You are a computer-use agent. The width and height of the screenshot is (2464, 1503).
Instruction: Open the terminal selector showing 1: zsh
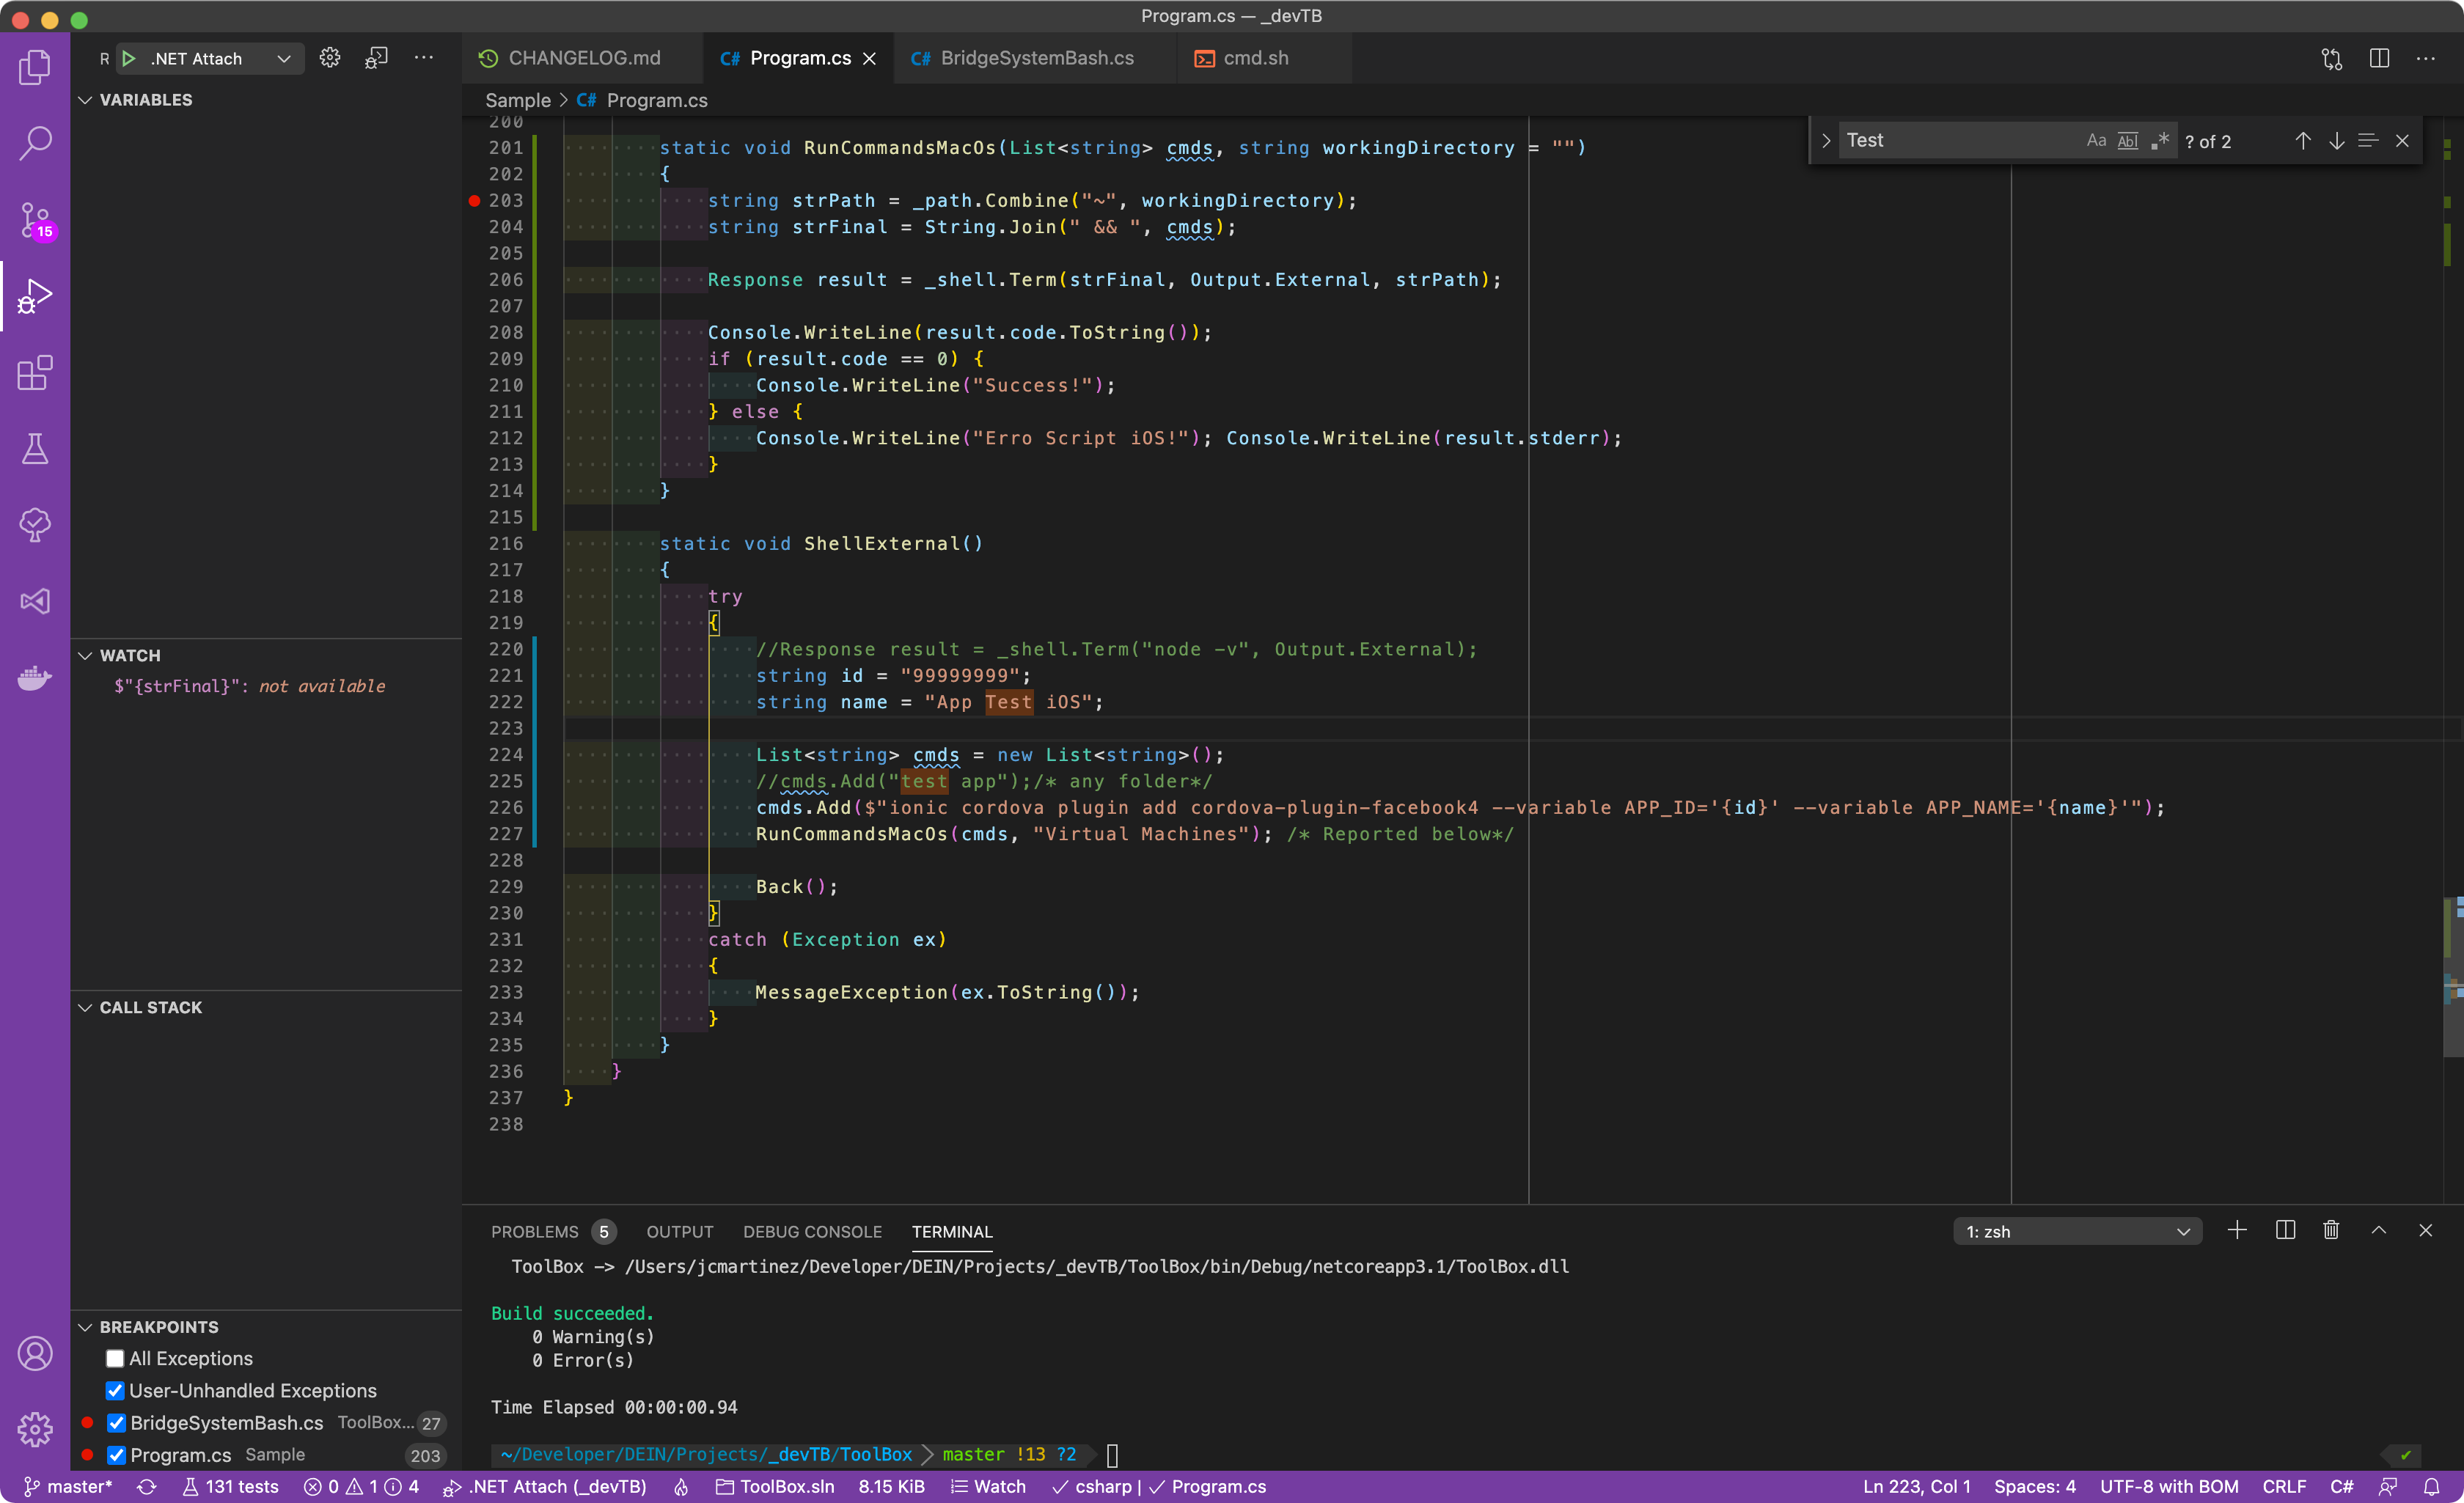(2078, 1230)
